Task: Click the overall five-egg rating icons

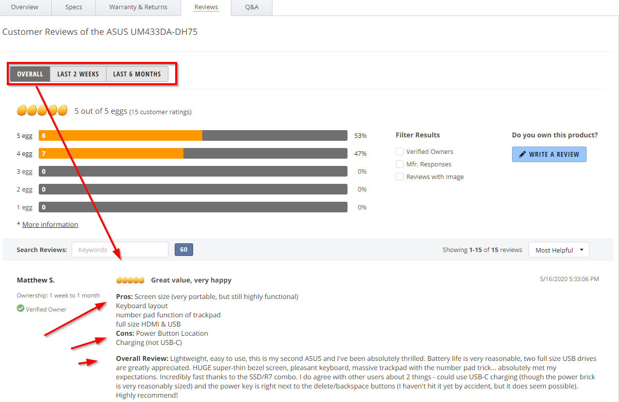Action: click(x=42, y=111)
